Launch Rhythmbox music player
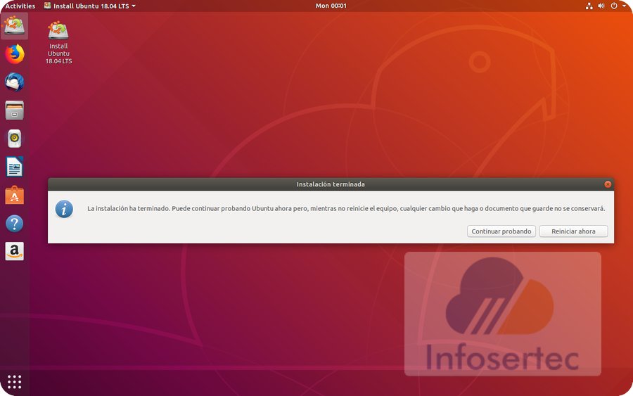The width and height of the screenshot is (633, 396). click(x=14, y=139)
